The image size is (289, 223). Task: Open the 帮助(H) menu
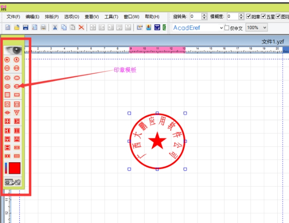click(x=152, y=17)
